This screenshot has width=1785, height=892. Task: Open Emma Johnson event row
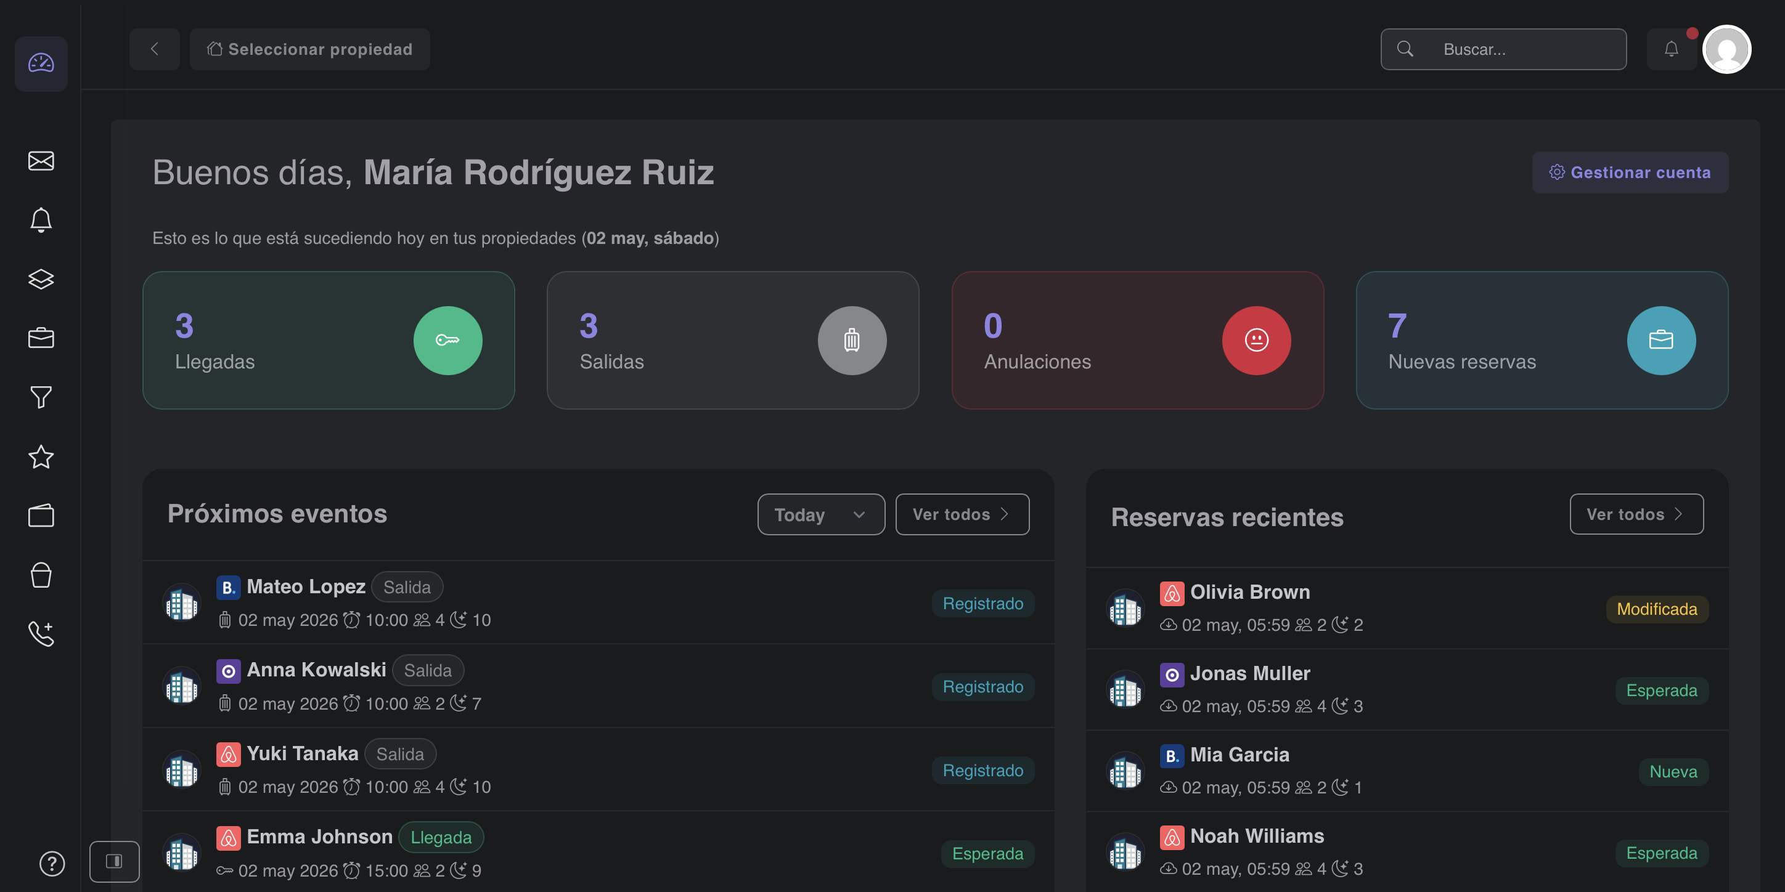click(x=598, y=852)
